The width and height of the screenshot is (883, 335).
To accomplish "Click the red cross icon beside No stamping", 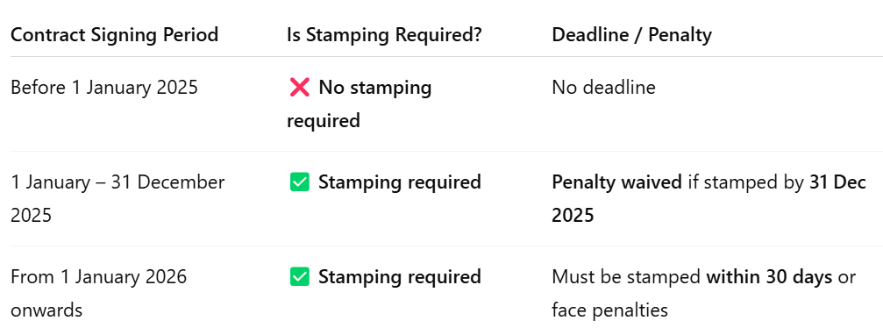I will [299, 88].
